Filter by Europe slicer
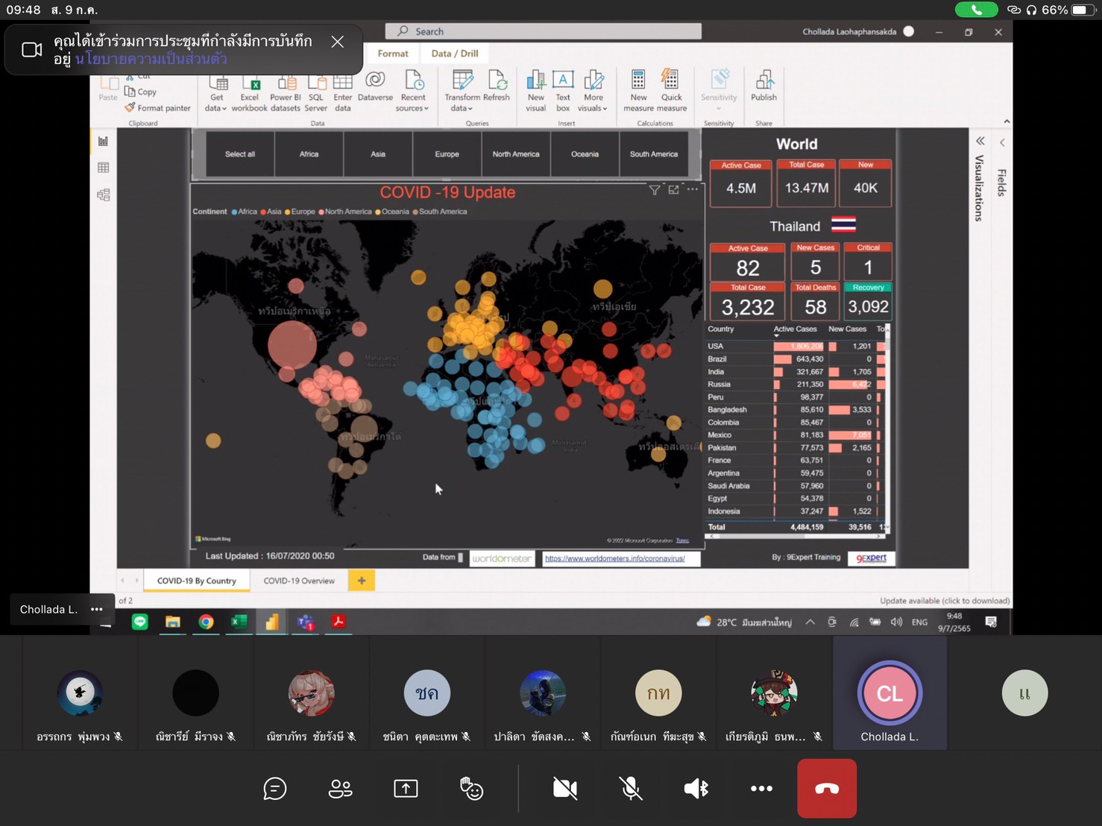 tap(447, 154)
